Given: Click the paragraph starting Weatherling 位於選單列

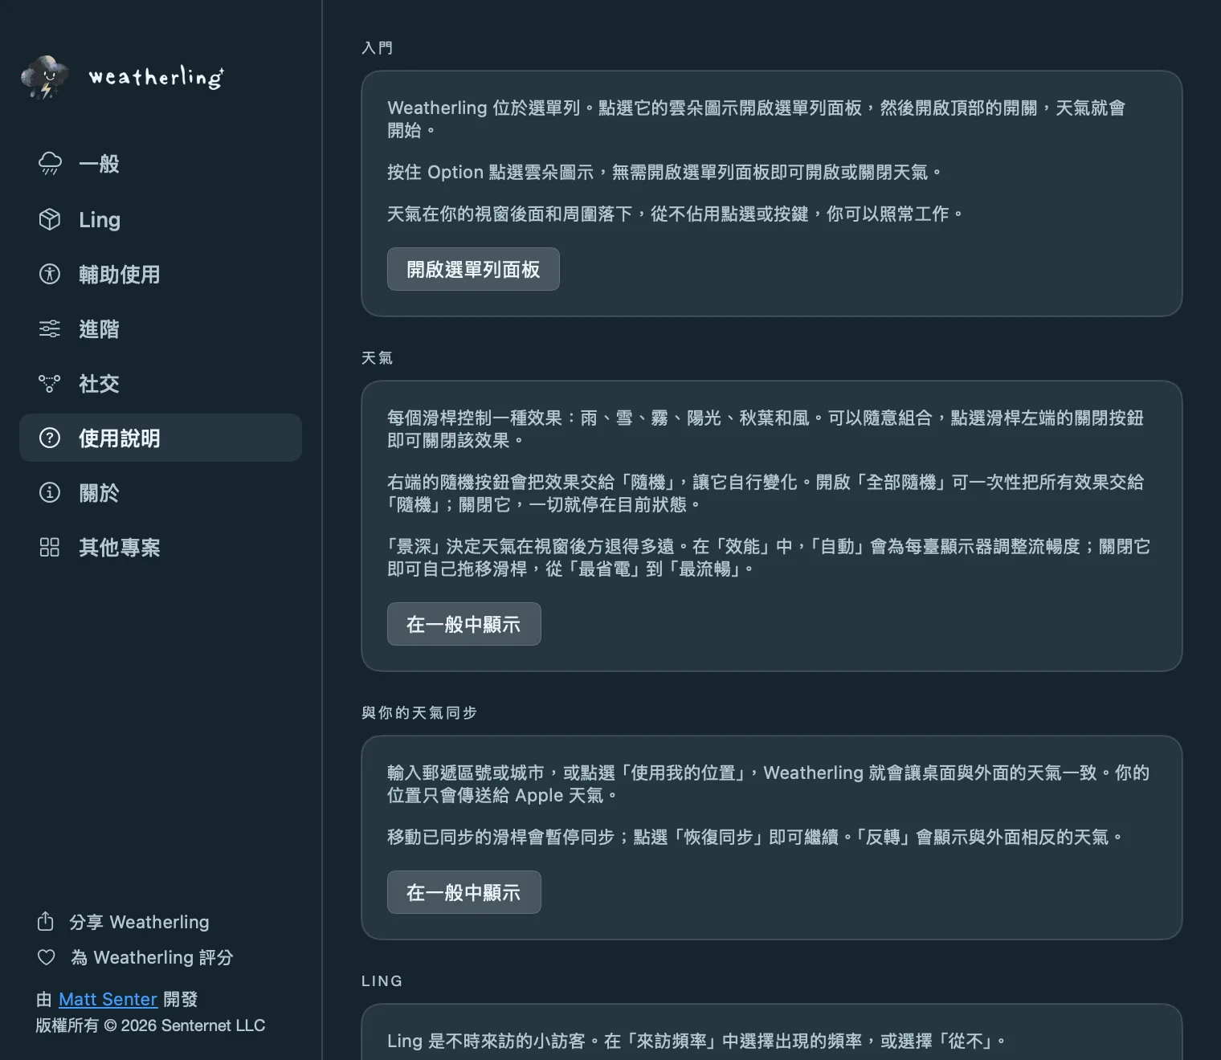Looking at the screenshot, I should [x=756, y=119].
